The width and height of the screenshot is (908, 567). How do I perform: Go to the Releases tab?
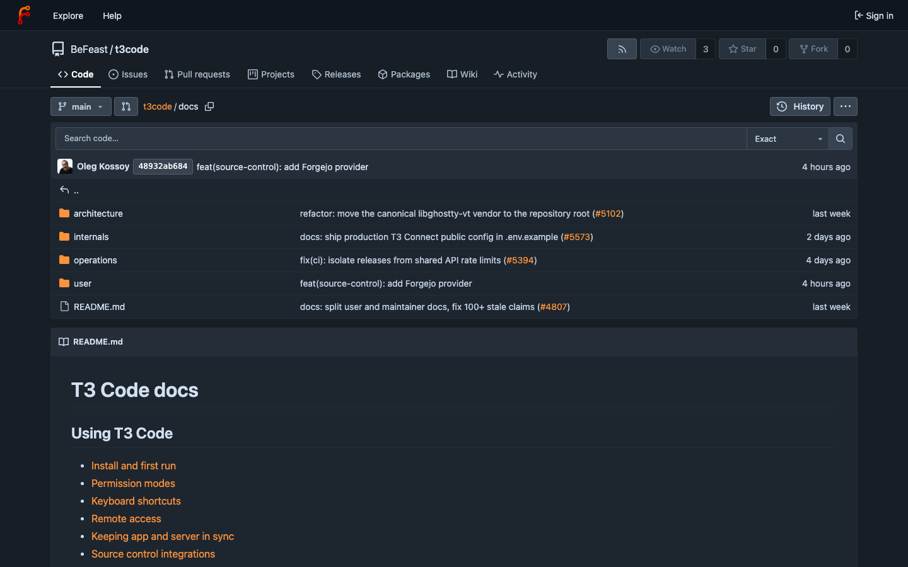tap(336, 74)
